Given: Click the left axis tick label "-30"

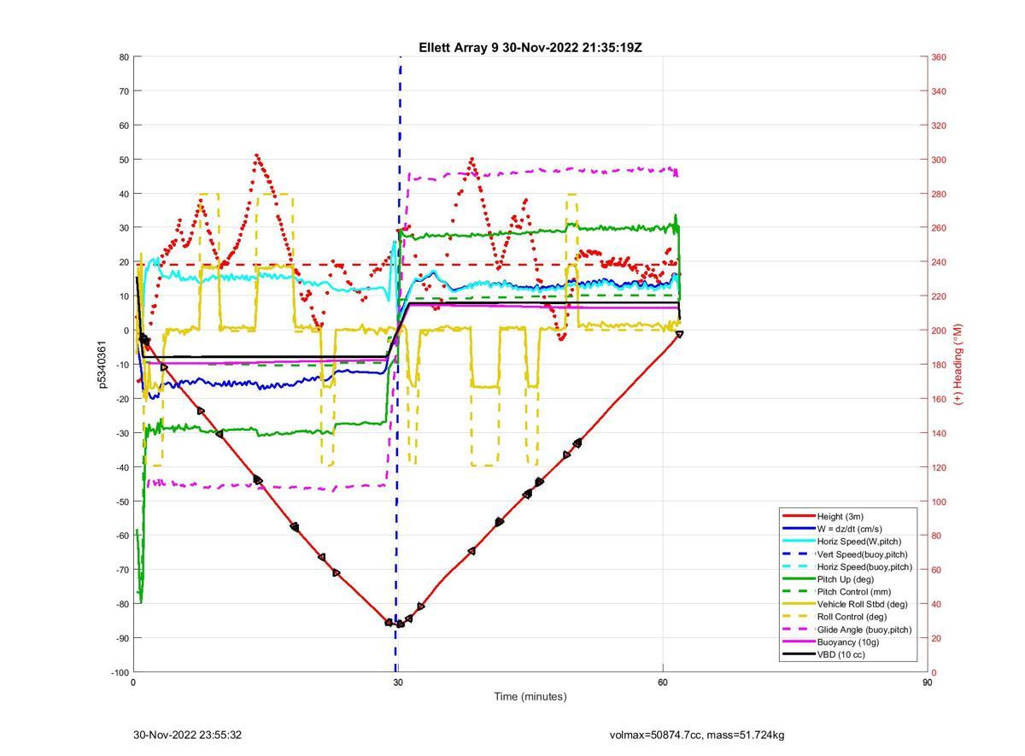Looking at the screenshot, I should (122, 433).
